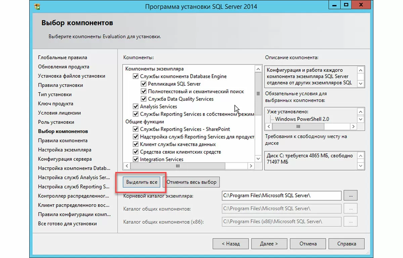Screen dimensions: 403x258
Task: Click the components list vertical scrollbar thumb
Action: (258, 94)
